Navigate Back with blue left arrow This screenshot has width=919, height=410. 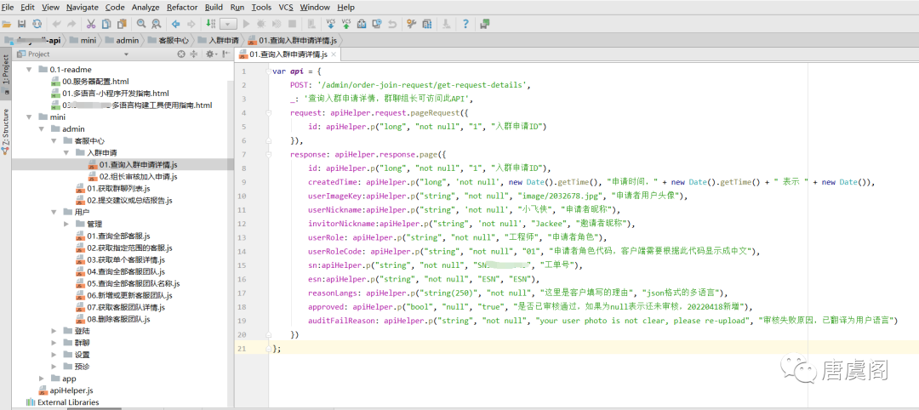(175, 24)
